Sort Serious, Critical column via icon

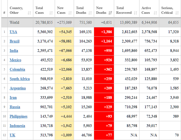178,13
